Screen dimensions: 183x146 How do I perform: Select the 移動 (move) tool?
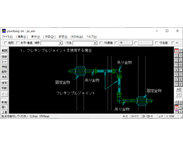coord(4,88)
